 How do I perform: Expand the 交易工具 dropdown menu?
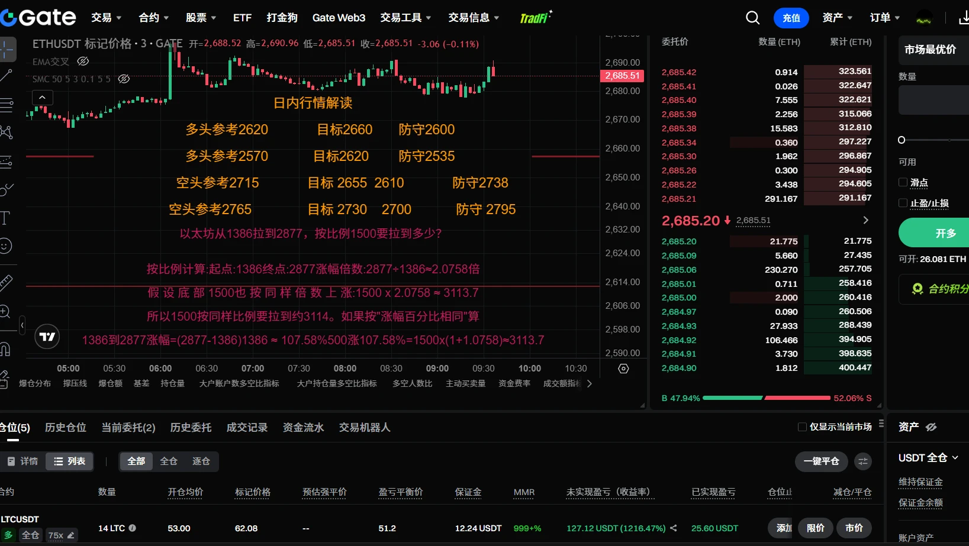[406, 18]
